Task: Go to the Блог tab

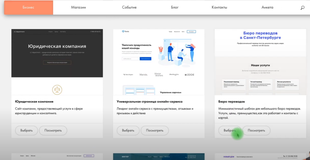Action: coord(175,7)
